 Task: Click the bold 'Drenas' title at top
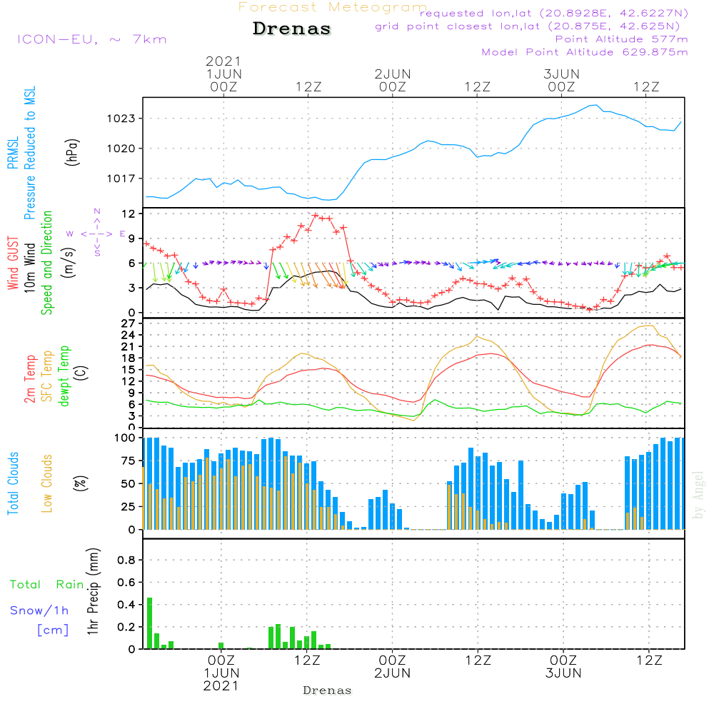tap(291, 29)
